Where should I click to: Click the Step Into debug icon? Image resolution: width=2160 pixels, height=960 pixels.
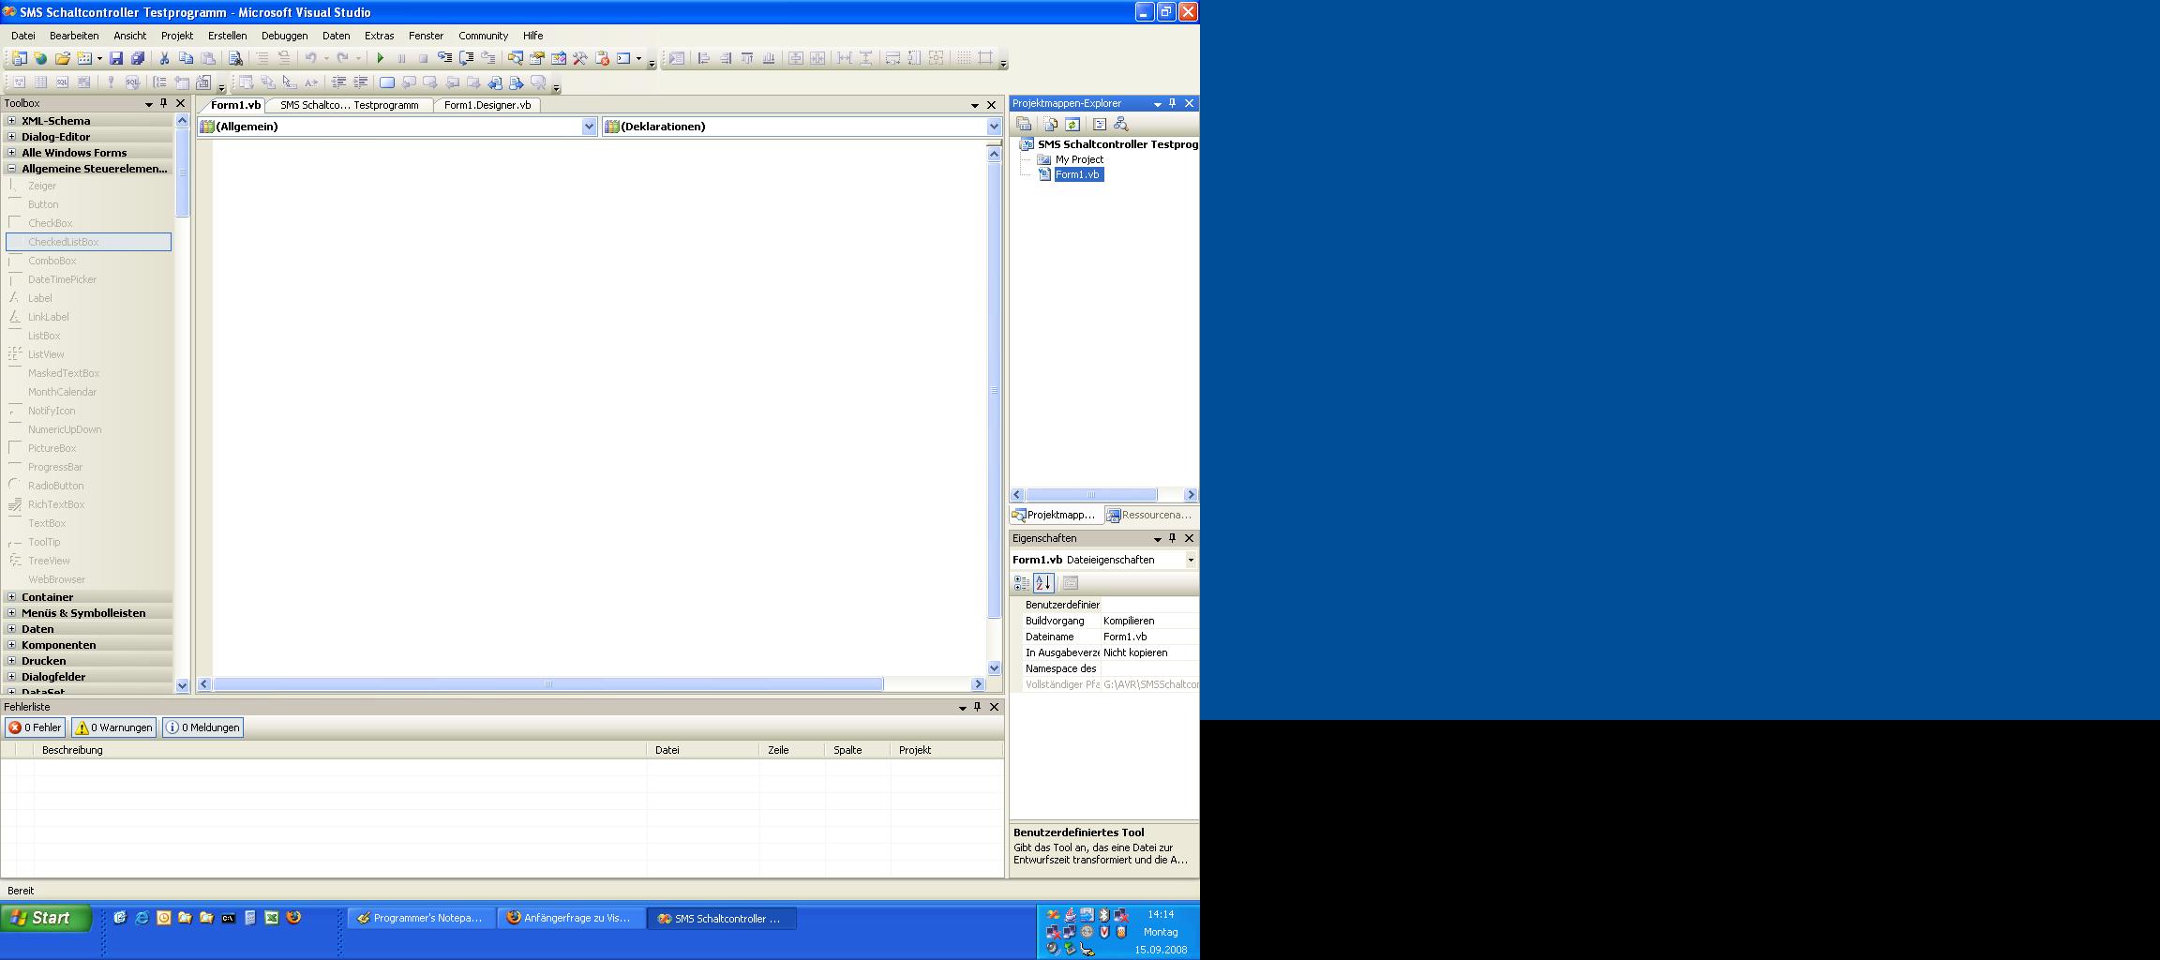pos(445,58)
